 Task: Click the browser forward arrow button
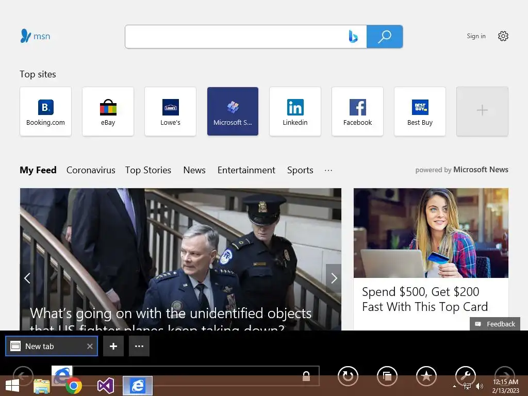(x=504, y=375)
